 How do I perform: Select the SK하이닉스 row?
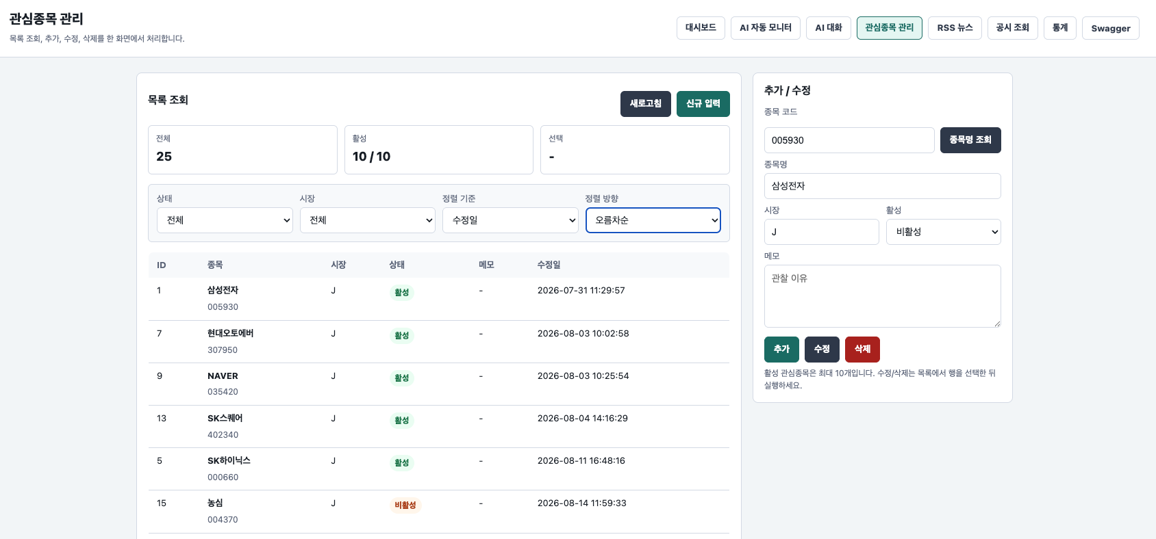tap(439, 469)
